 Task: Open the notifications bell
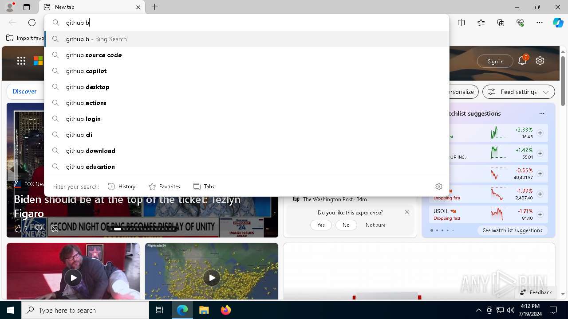[522, 61]
